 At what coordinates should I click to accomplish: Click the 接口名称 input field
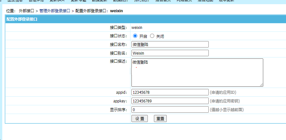click(170, 44)
